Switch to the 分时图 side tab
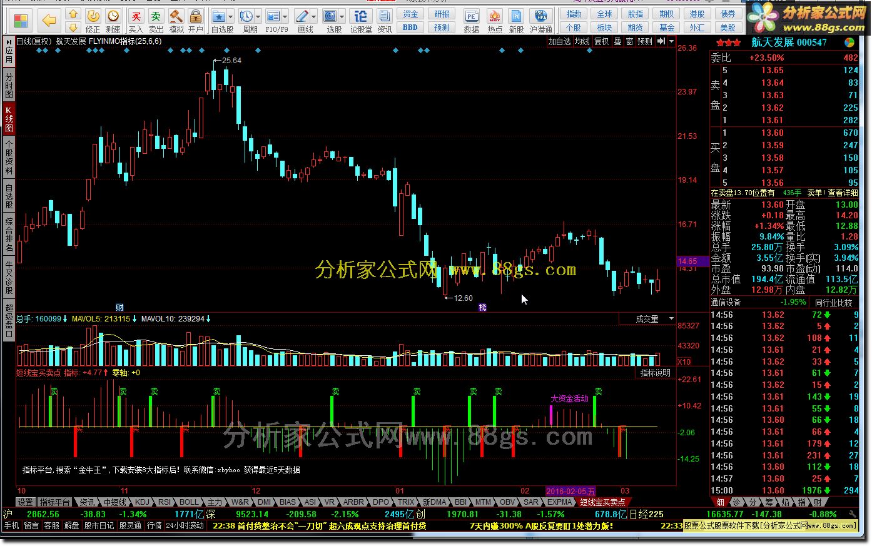Image resolution: width=872 pixels, height=546 pixels. click(9, 86)
